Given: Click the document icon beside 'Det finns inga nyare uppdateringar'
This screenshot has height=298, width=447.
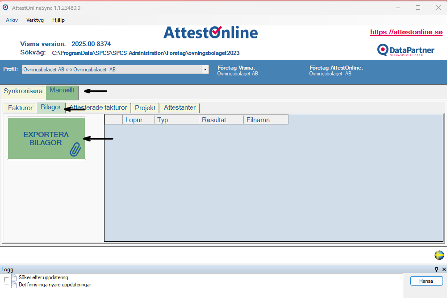Looking at the screenshot, I should point(14,284).
